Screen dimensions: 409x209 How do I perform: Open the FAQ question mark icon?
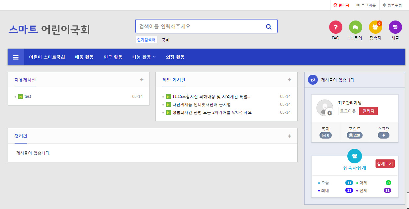point(335,27)
